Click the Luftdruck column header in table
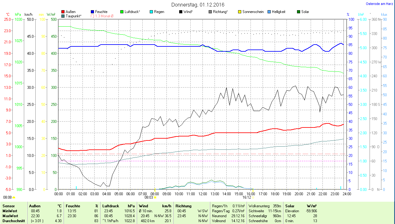 pos(110,206)
